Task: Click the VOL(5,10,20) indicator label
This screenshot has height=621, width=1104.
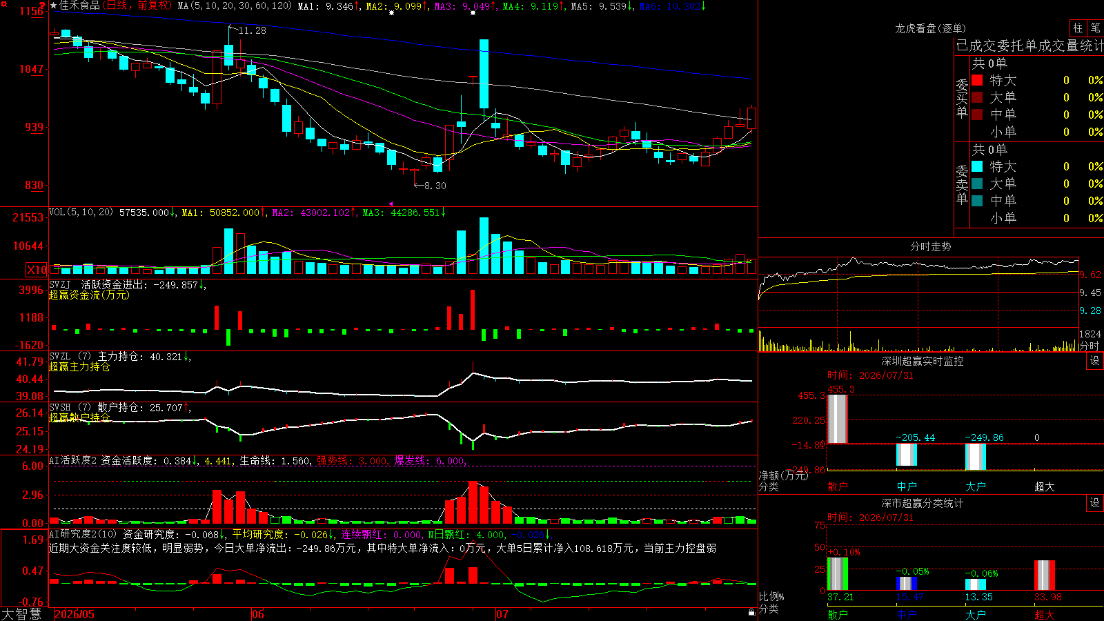Action: tap(81, 213)
